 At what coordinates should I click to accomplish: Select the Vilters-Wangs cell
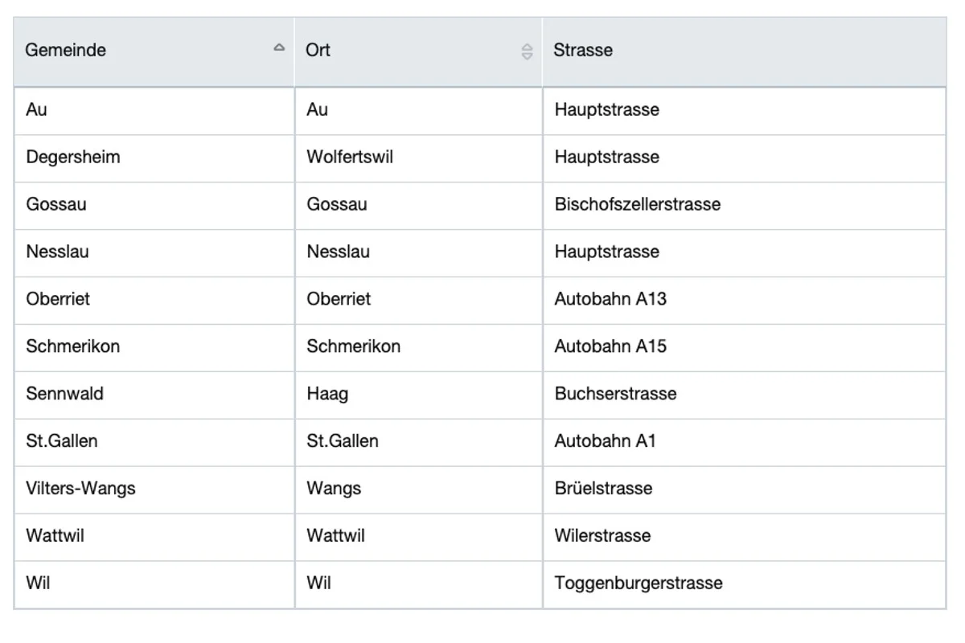tap(154, 489)
